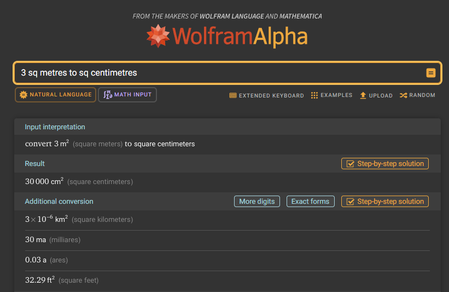Click the Random shuffle icon
449x292 pixels.
pos(404,95)
